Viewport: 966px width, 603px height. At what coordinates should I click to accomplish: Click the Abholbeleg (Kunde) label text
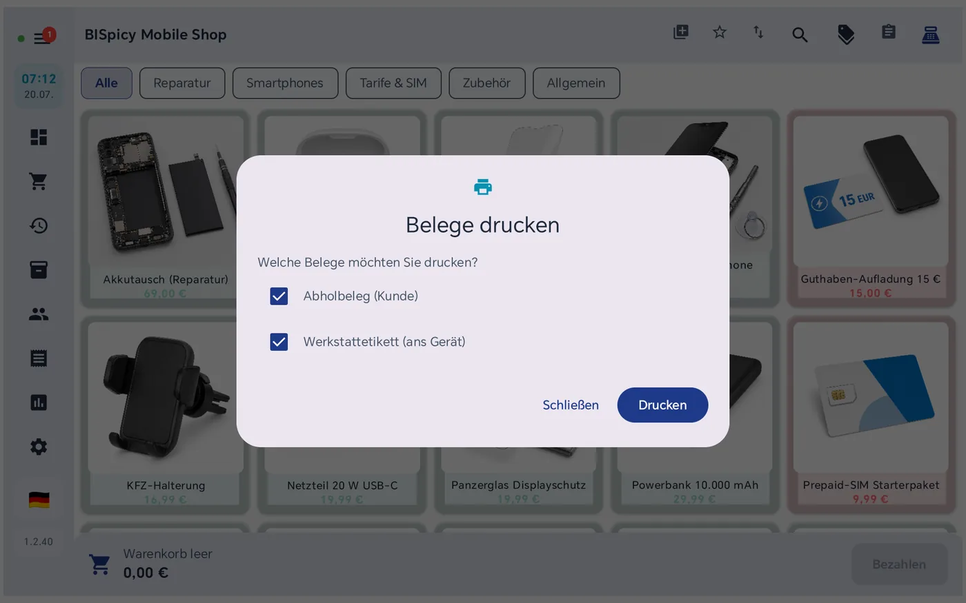361,296
